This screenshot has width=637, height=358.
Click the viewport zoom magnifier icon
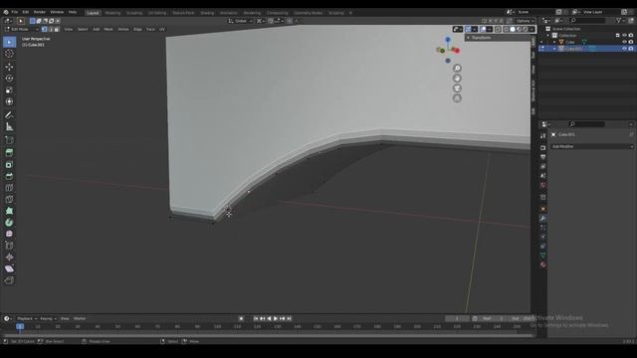[x=457, y=69]
